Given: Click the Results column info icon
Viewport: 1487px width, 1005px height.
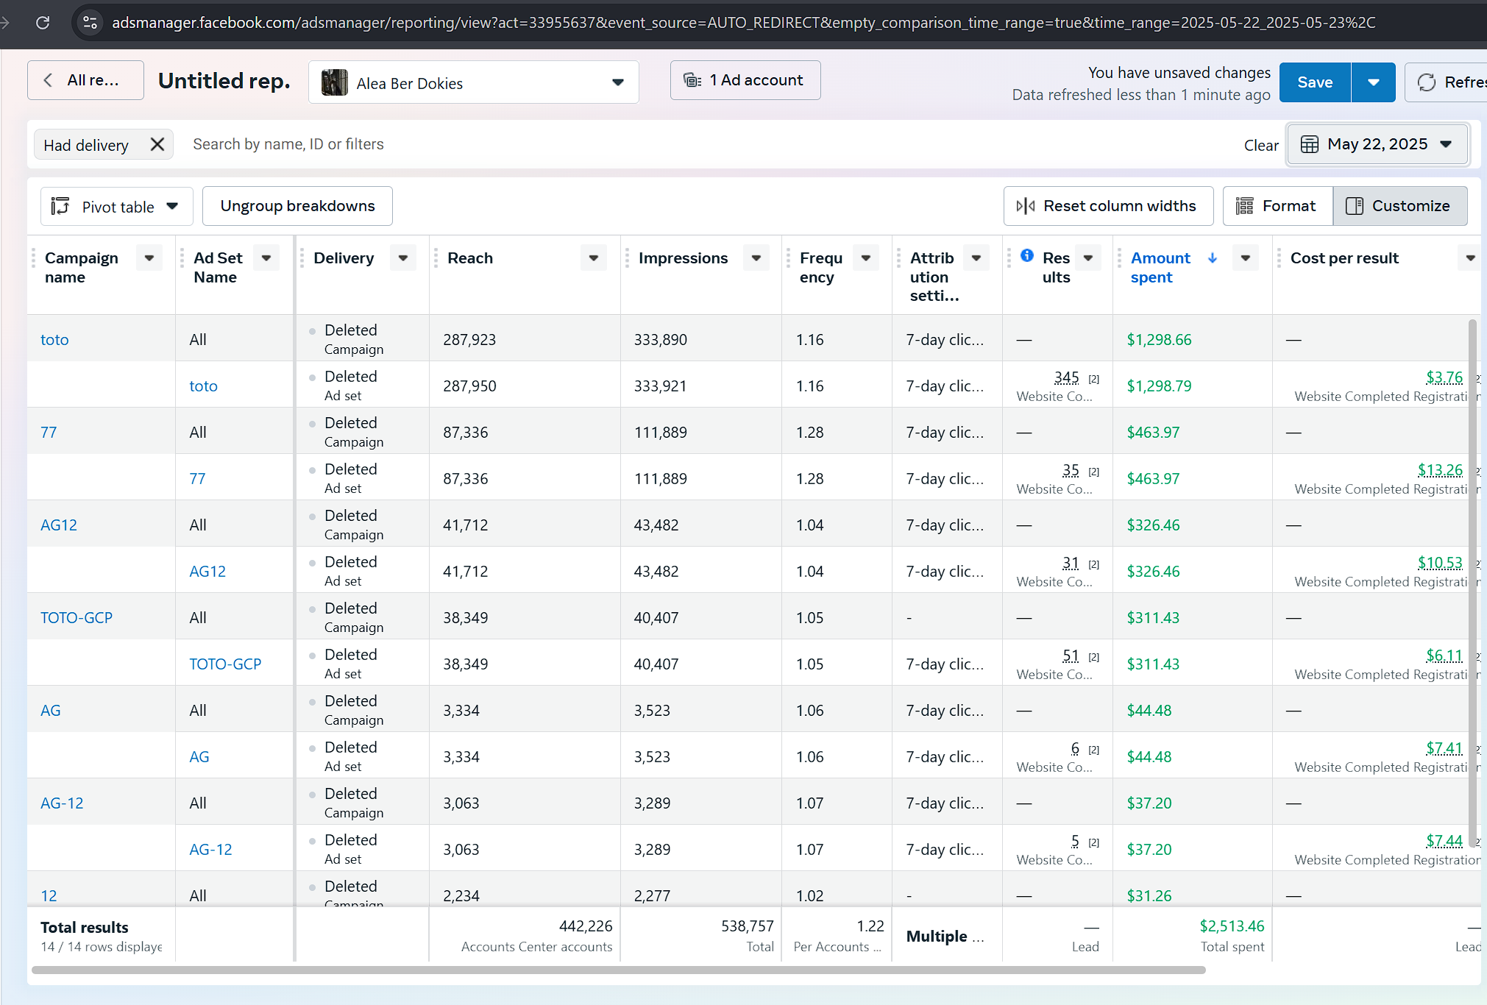Looking at the screenshot, I should tap(1027, 256).
